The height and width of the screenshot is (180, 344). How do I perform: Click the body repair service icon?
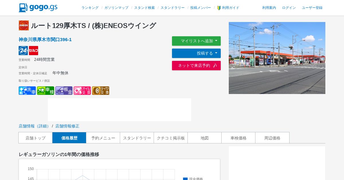tap(64, 91)
